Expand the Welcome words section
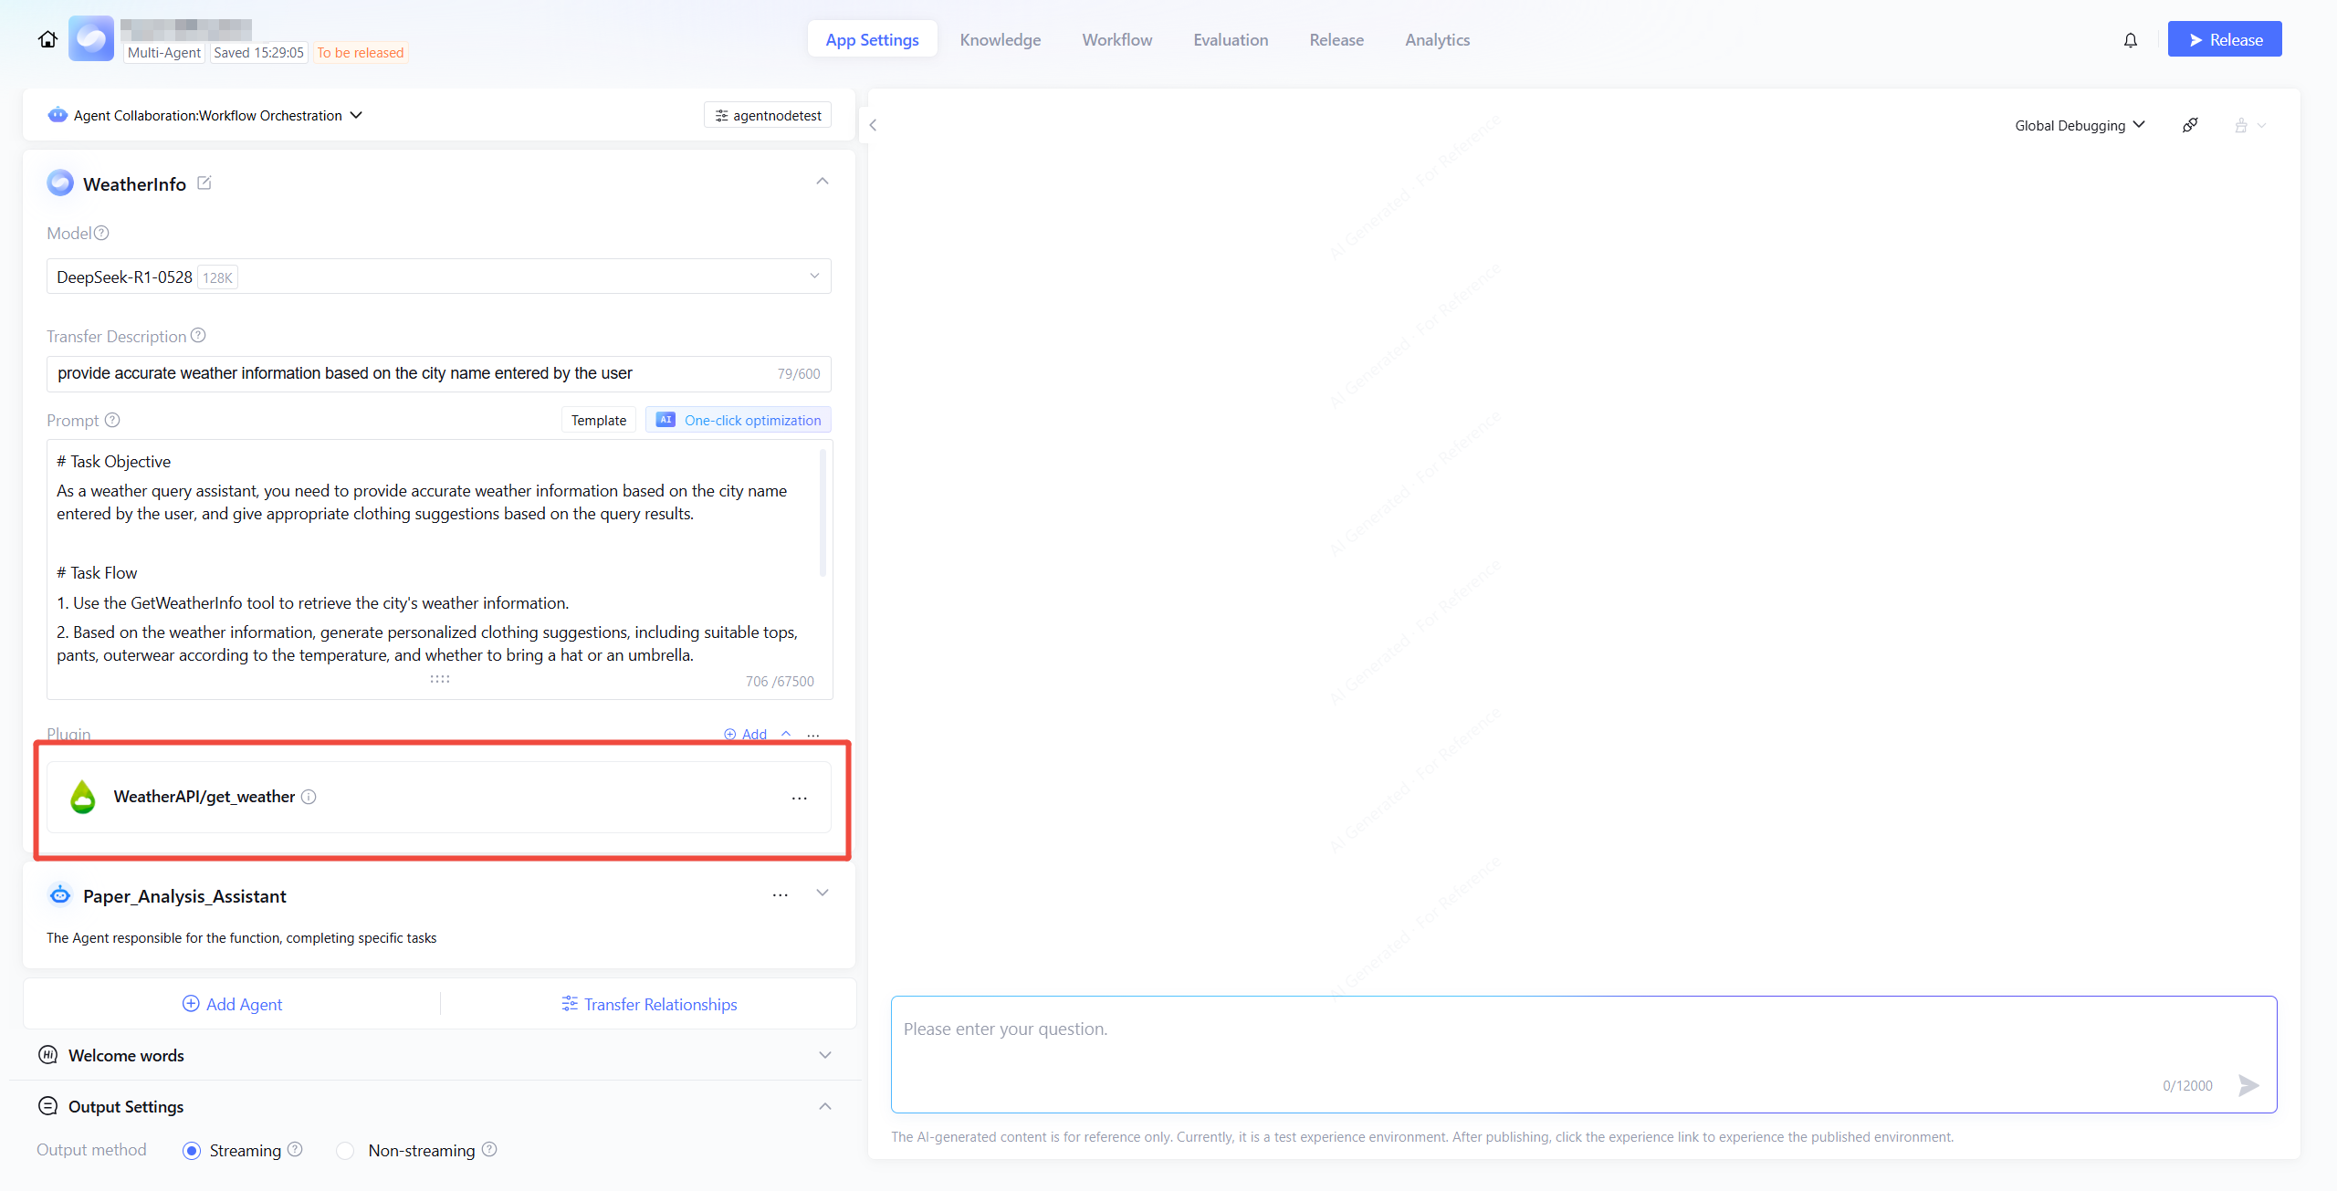Screen dimensions: 2337x1191 click(824, 1055)
